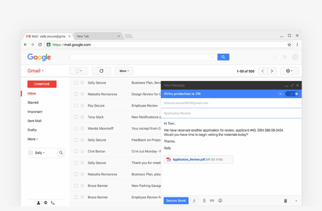This screenshot has height=211, width=322.
Task: Toggle the Virtru protection switch off
Action: pyautogui.click(x=293, y=94)
